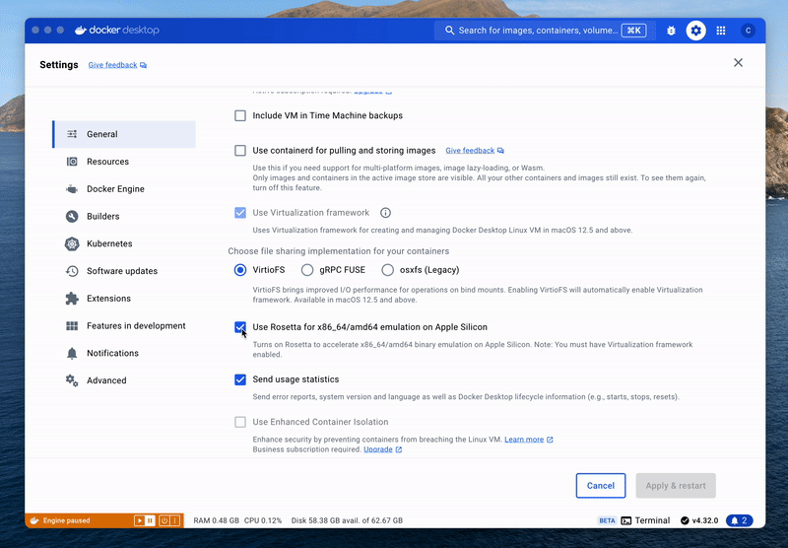
Task: Toggle Use Virtualization framework checkbox
Action: pyautogui.click(x=240, y=213)
